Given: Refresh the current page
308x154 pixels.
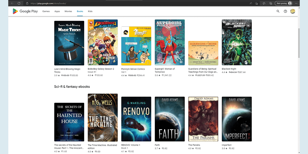Looking at the screenshot, I should click(x=18, y=3).
